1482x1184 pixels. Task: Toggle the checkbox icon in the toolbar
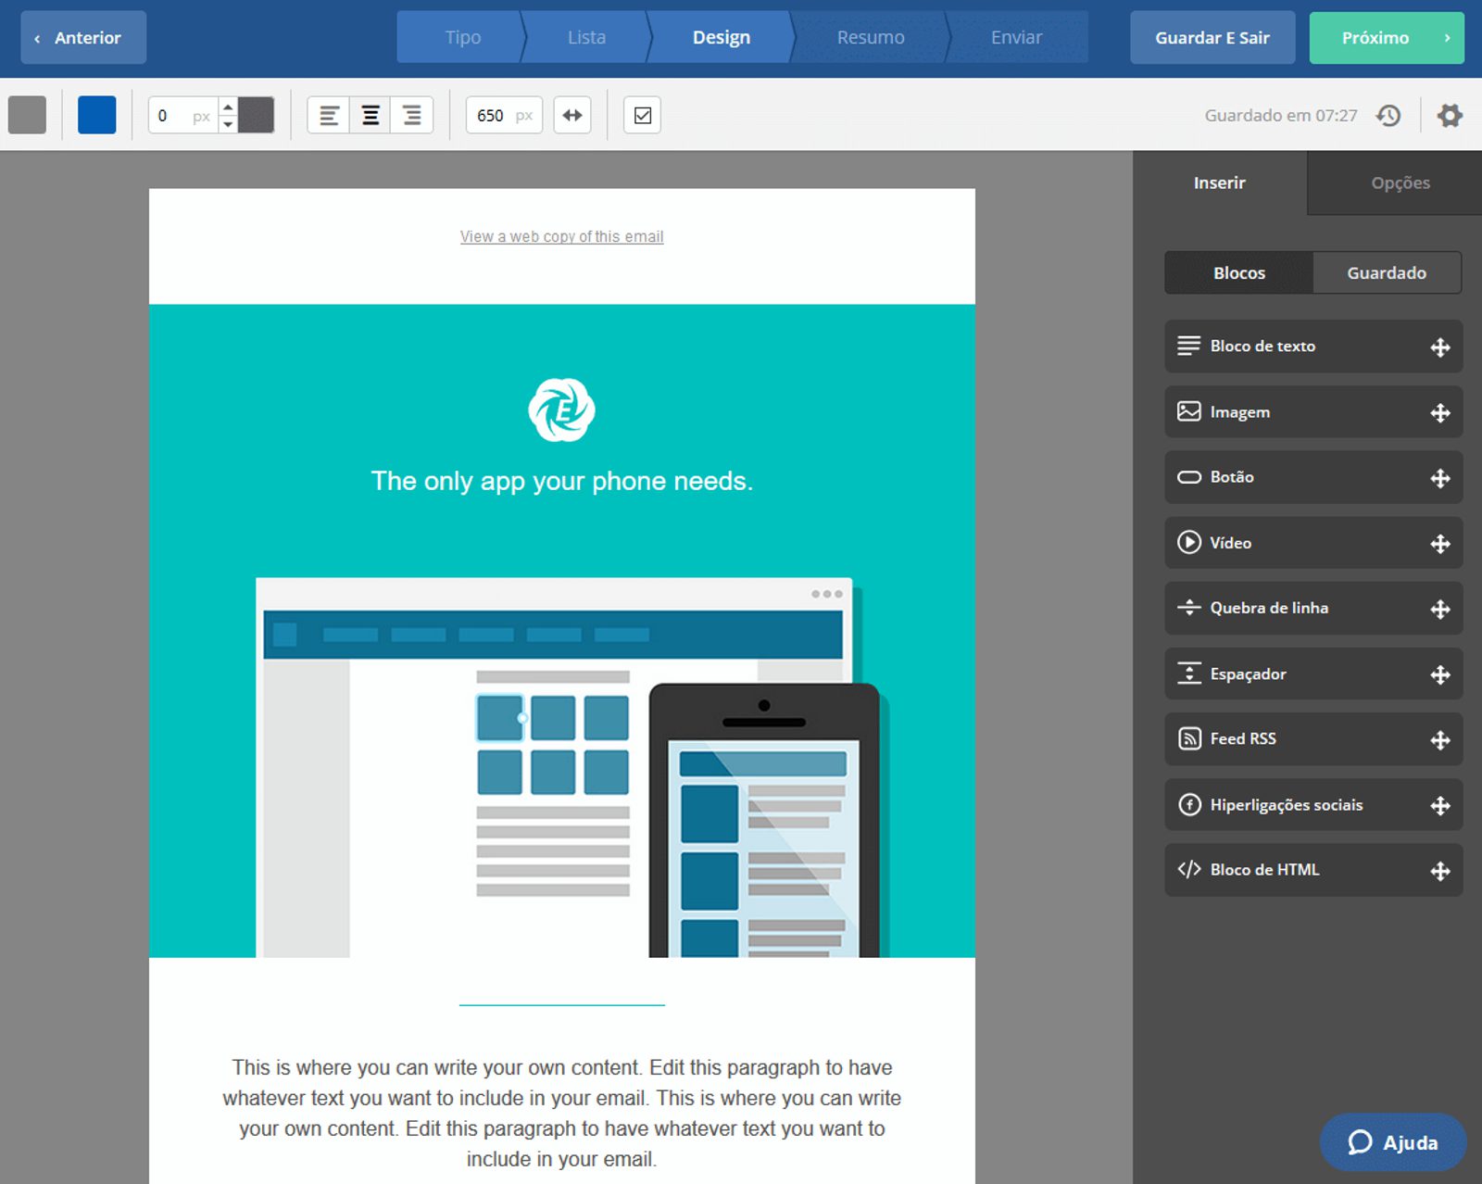tap(642, 116)
